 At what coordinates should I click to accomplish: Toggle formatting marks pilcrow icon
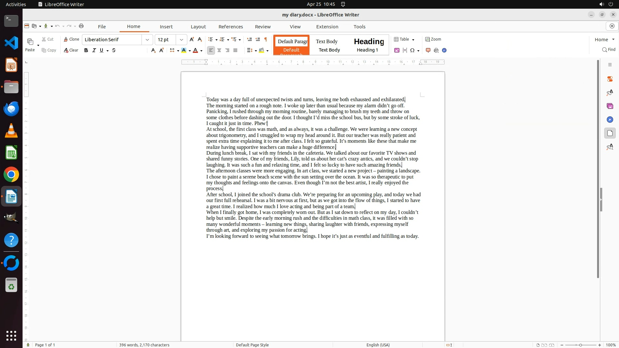[266, 39]
